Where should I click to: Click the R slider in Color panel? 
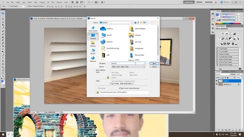pyautogui.click(x=228, y=14)
